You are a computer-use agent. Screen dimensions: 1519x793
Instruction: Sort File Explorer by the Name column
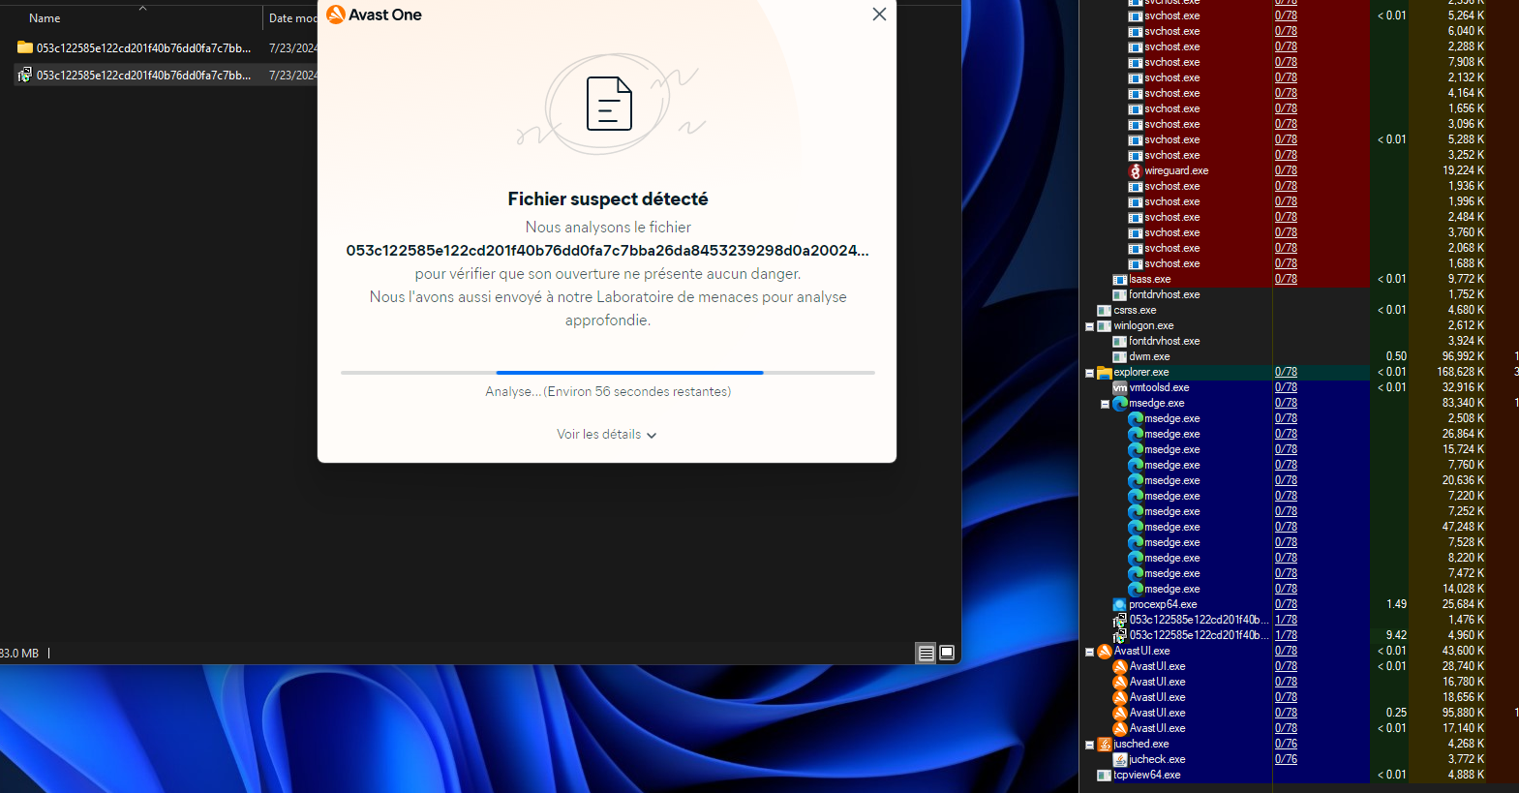coord(45,18)
